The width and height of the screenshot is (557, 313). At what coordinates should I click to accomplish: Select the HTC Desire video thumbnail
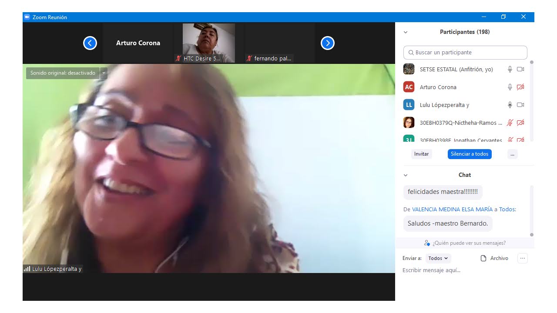(x=209, y=43)
